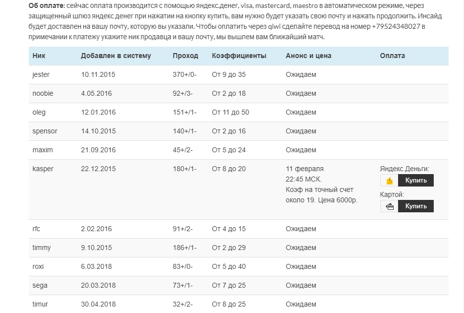Click the timmy nickname entry

click(42, 248)
